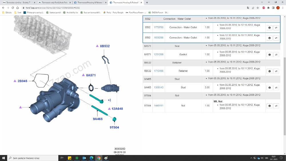Open part number 1448191 link
This screenshot has height=161, width=286.
(158, 106)
